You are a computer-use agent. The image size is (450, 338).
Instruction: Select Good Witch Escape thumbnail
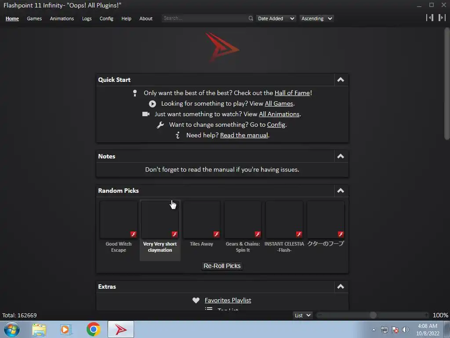coord(119,220)
